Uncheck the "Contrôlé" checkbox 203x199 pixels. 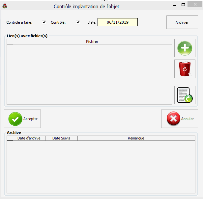[78, 22]
